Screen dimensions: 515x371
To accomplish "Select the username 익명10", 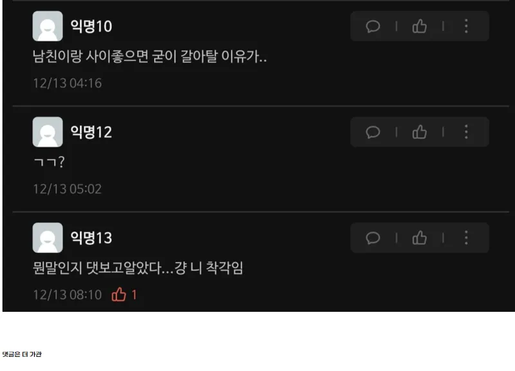I will pos(91,26).
